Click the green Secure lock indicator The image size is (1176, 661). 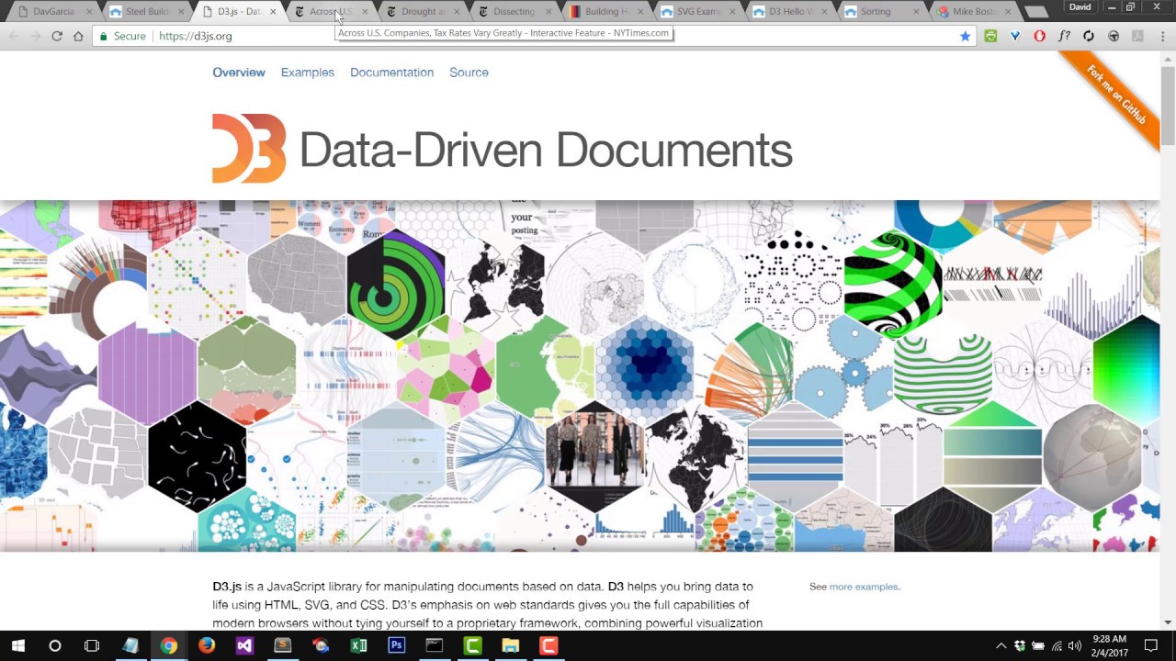coord(123,36)
